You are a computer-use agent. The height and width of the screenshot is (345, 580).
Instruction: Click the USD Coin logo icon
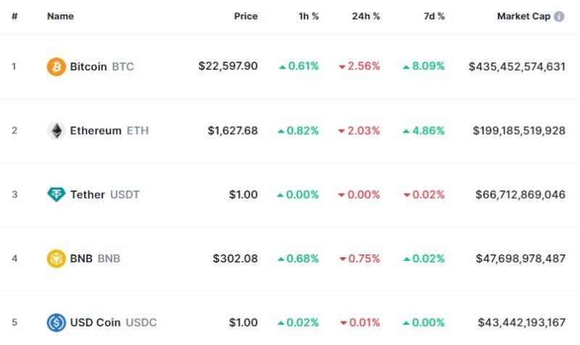click(56, 323)
